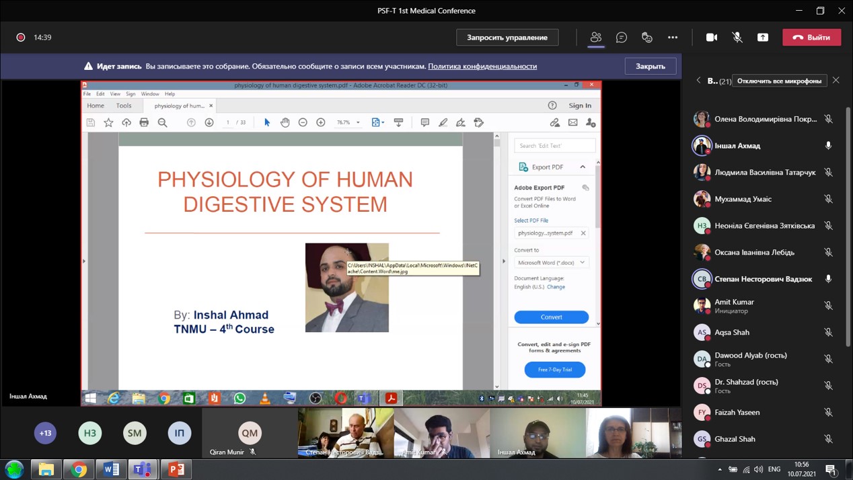853x480 pixels.
Task: Click the share content tray icon
Action: 763,38
